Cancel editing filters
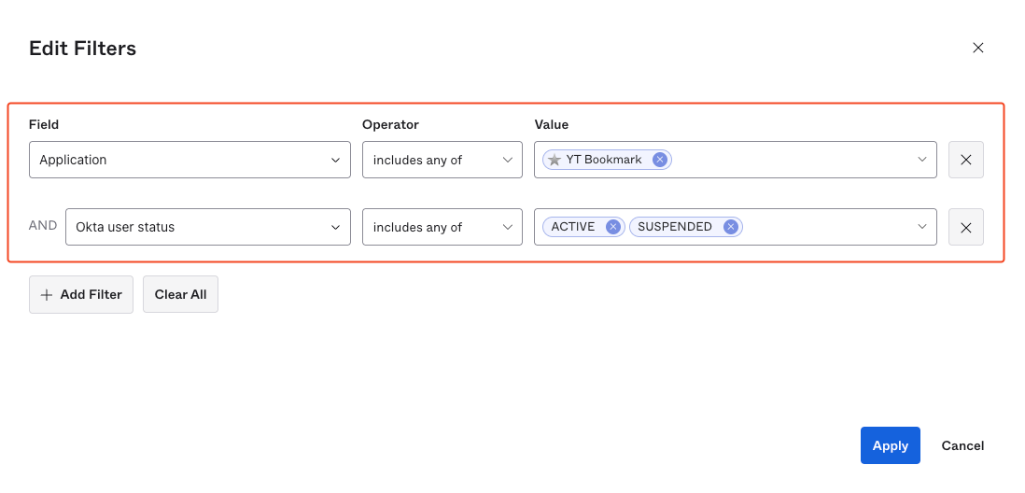This screenshot has width=1025, height=493. click(x=962, y=445)
